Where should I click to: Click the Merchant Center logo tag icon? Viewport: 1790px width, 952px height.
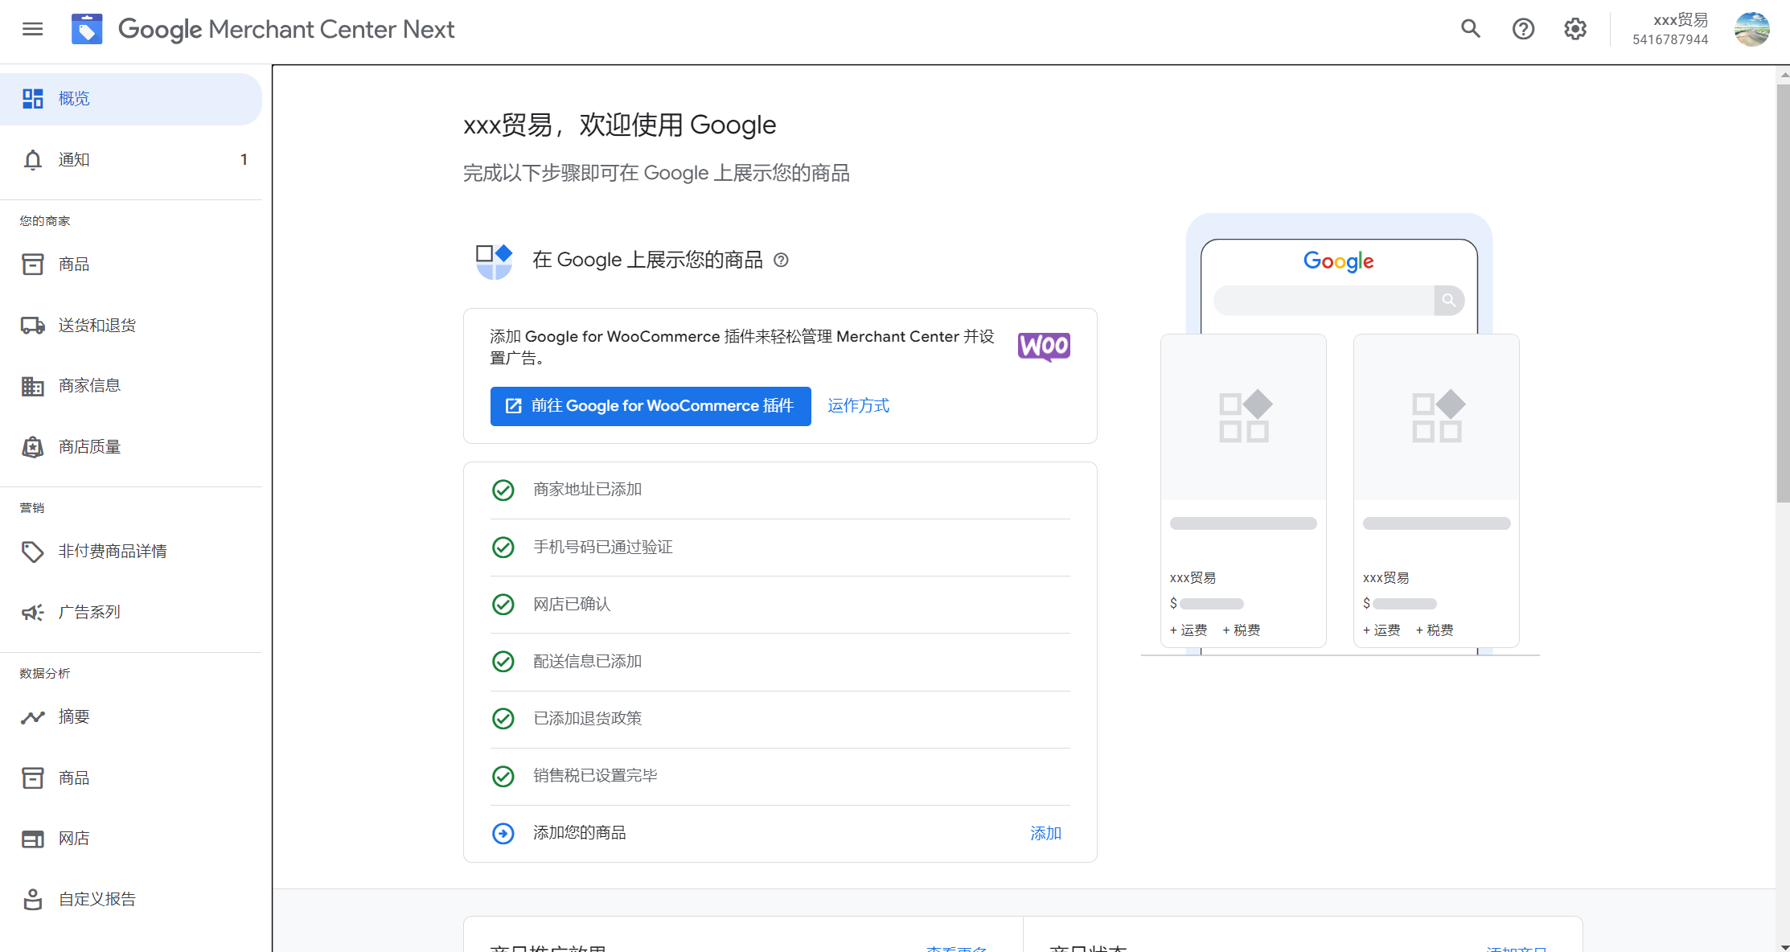[87, 30]
